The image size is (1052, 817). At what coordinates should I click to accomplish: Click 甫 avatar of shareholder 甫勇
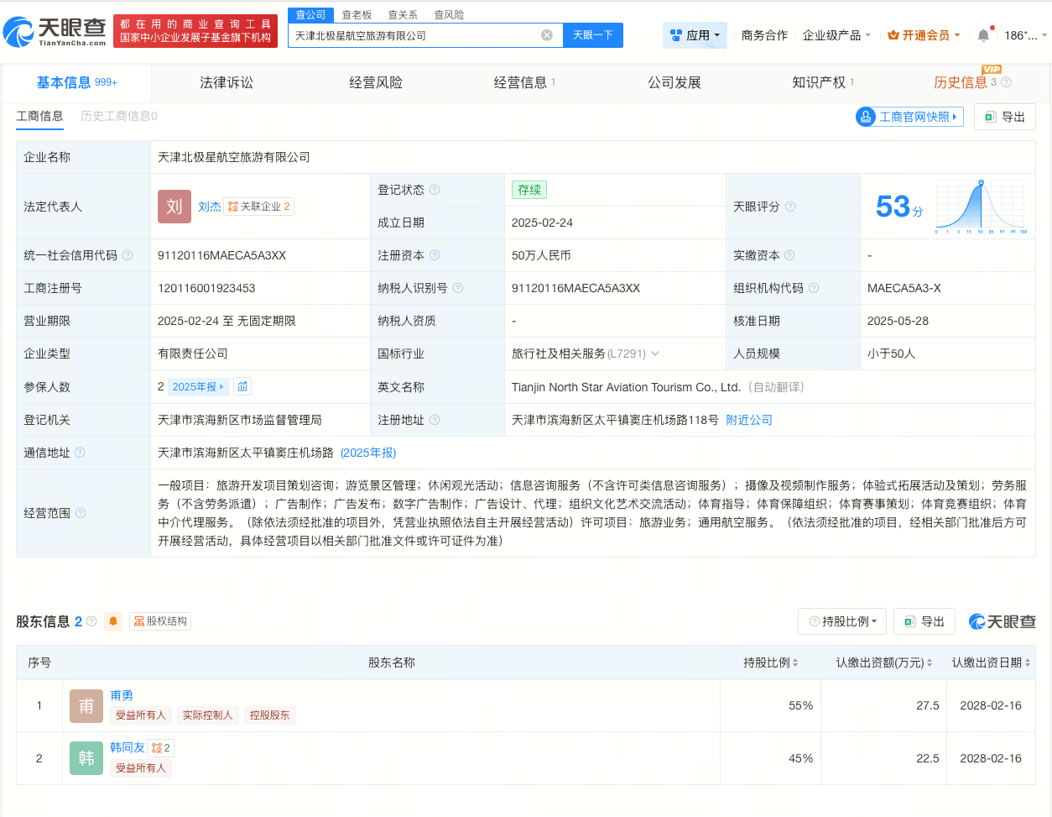click(86, 706)
